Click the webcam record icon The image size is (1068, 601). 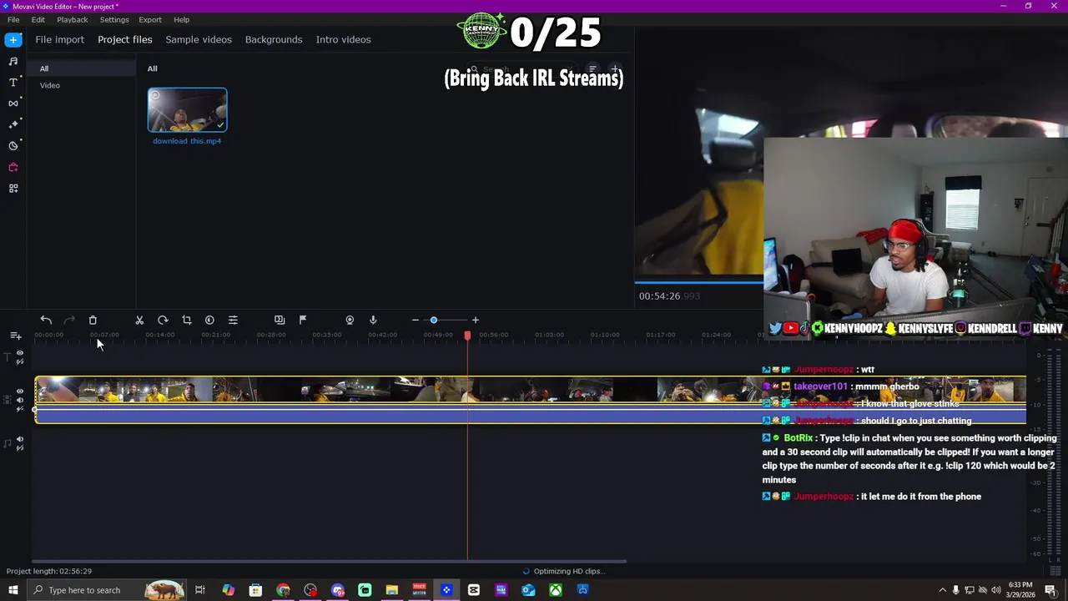(350, 320)
